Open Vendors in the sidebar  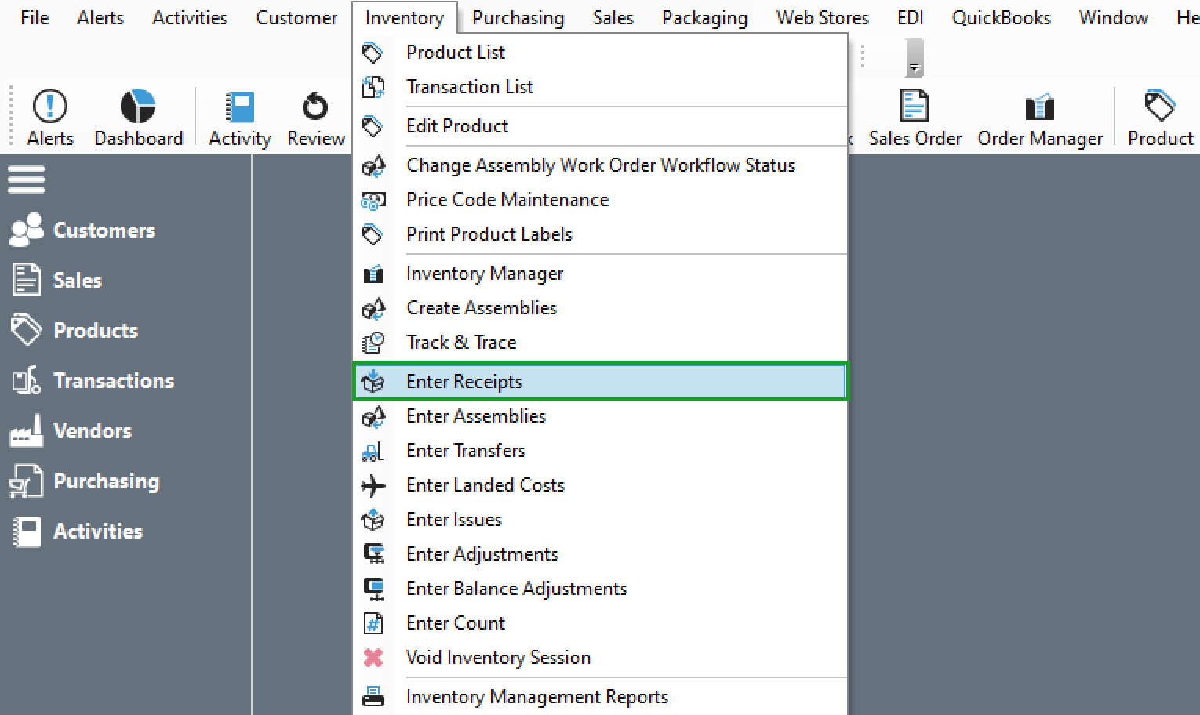click(92, 431)
